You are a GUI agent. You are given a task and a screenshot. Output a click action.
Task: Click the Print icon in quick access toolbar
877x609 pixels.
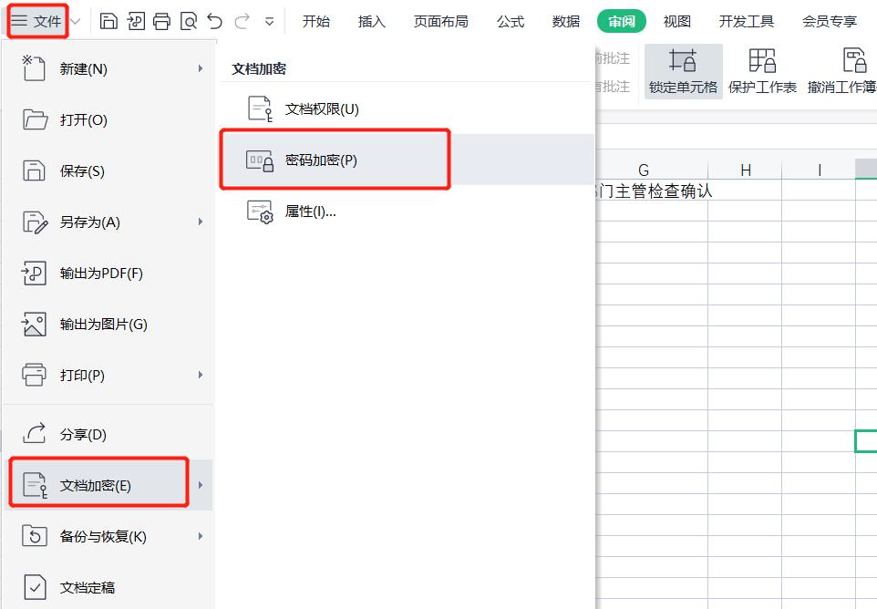coord(161,19)
